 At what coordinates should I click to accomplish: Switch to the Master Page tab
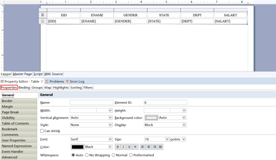click(x=22, y=74)
